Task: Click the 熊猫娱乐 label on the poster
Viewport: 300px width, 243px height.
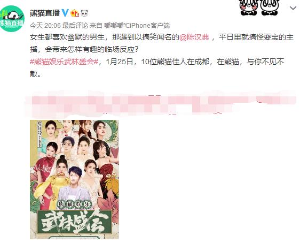Action: click(74, 204)
